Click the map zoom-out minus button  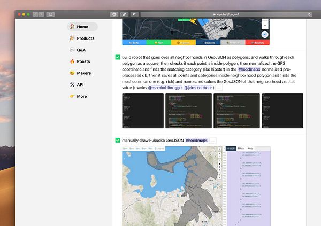(265, 26)
